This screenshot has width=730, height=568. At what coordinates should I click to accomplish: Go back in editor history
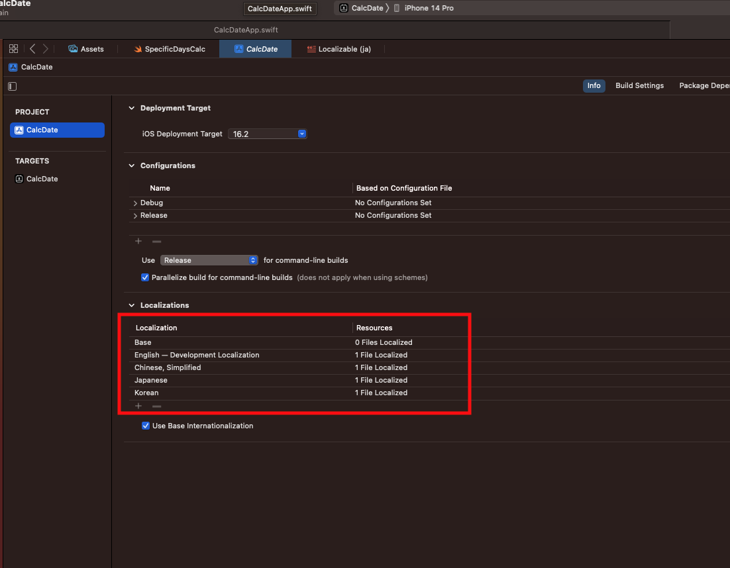tap(32, 49)
